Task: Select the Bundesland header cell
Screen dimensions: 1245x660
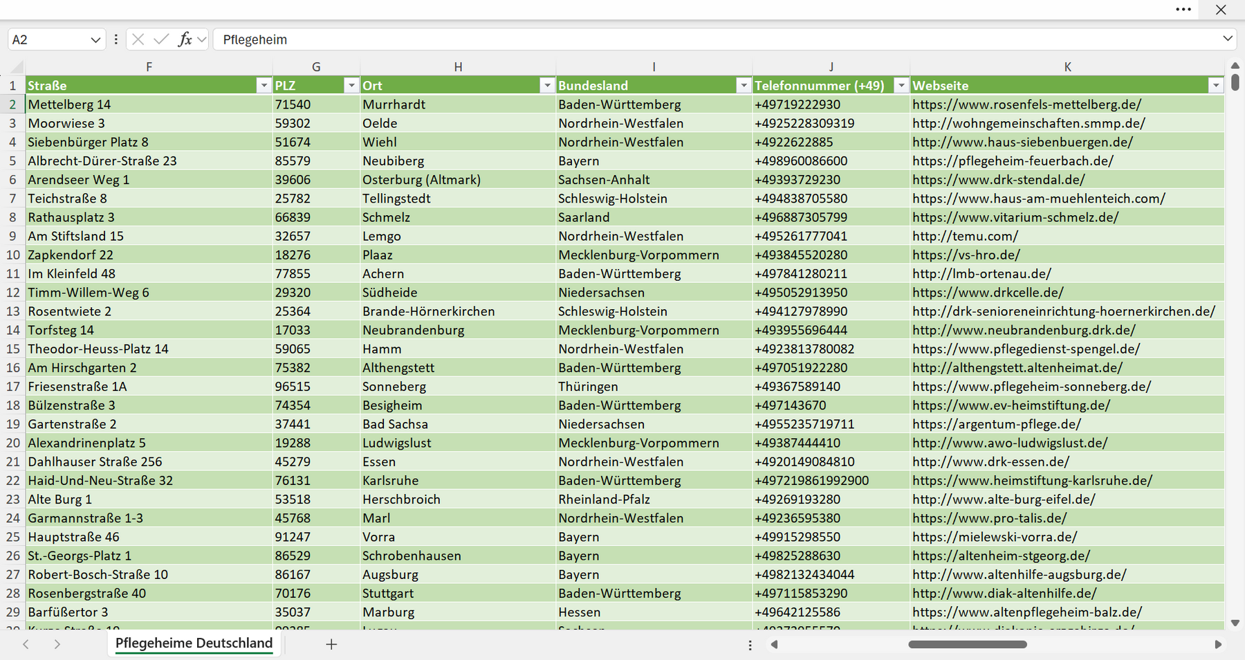Action: pos(654,85)
